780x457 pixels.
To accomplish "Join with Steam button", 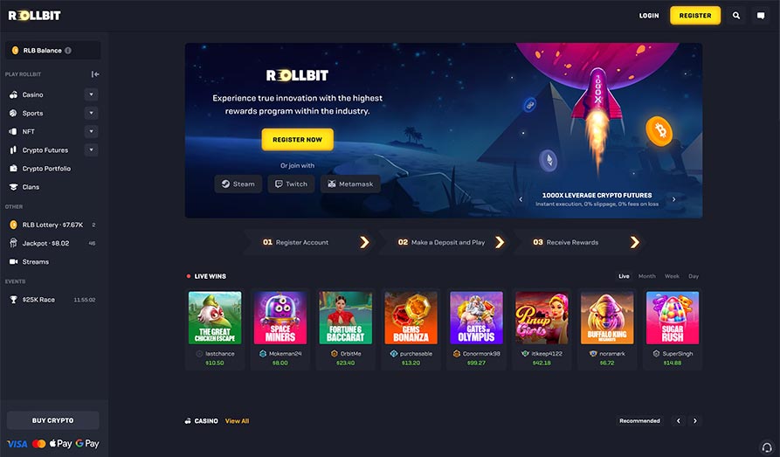I will coord(238,183).
